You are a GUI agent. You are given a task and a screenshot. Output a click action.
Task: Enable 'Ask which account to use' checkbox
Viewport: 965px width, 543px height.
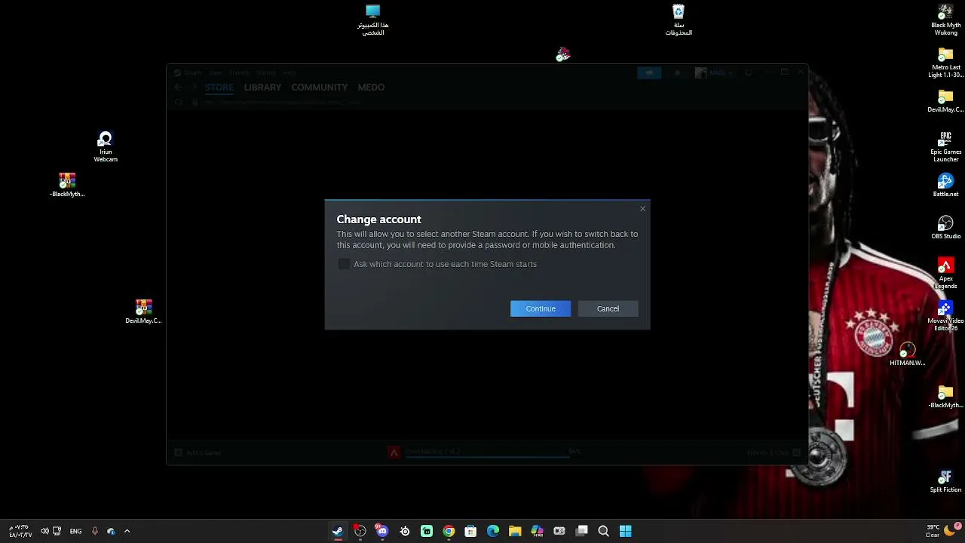click(x=344, y=264)
